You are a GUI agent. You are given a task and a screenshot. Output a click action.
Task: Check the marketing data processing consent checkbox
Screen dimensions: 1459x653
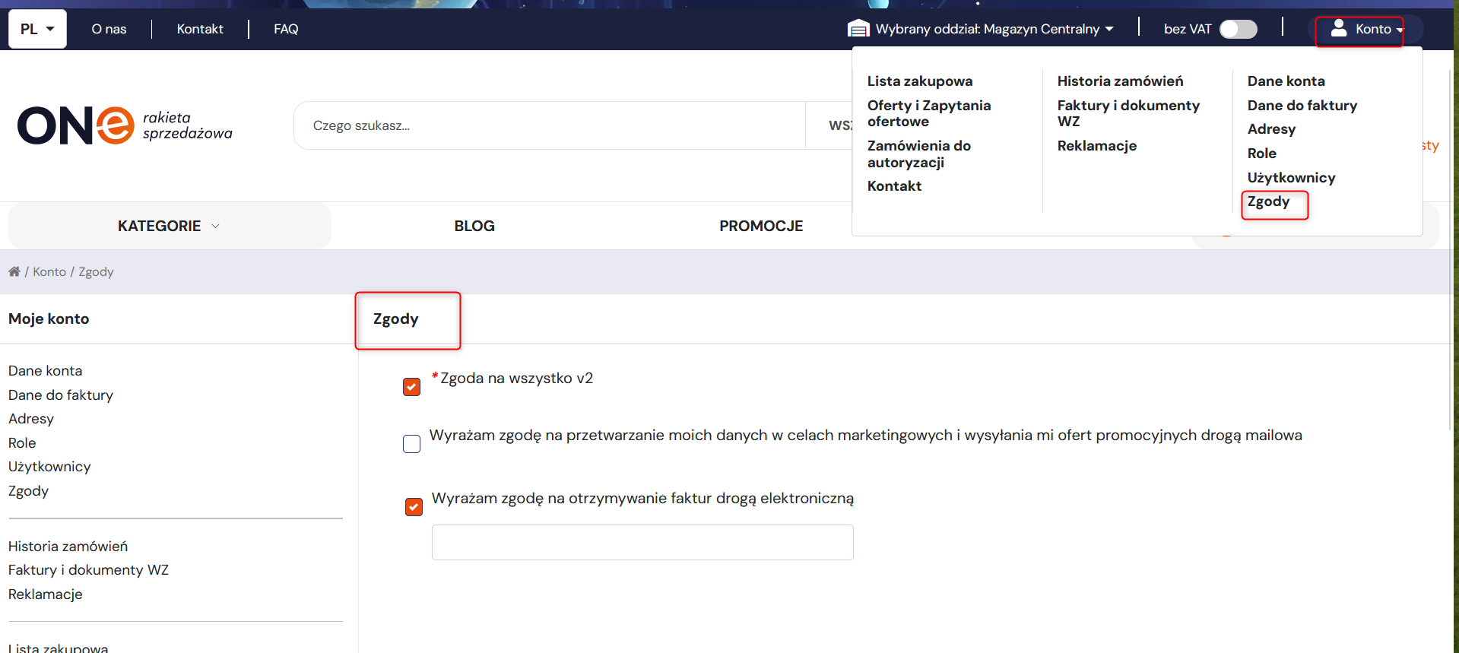(411, 444)
